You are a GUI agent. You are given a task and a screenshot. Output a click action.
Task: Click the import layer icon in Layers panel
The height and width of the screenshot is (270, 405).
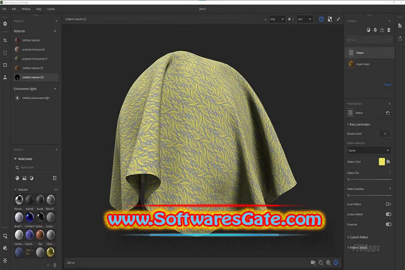[382, 30]
